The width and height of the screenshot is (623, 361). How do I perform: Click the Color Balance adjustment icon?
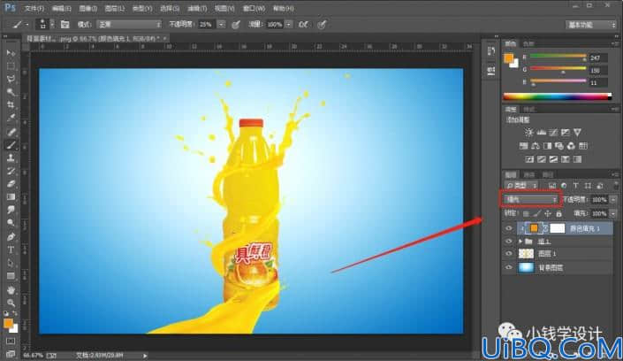[536, 146]
